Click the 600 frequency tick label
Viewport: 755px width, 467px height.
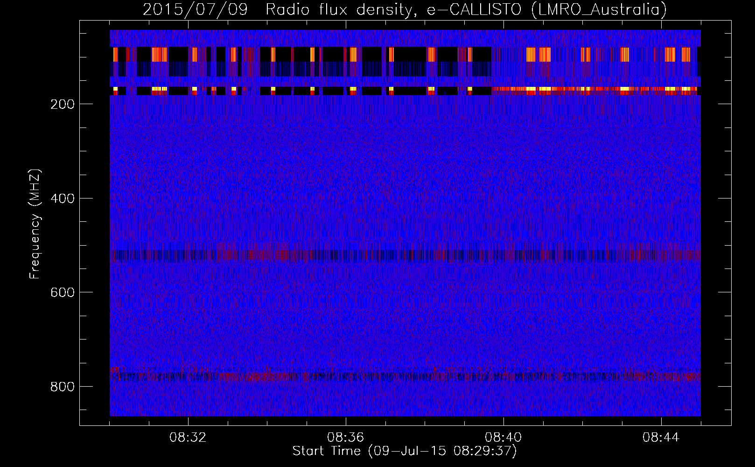tap(63, 292)
